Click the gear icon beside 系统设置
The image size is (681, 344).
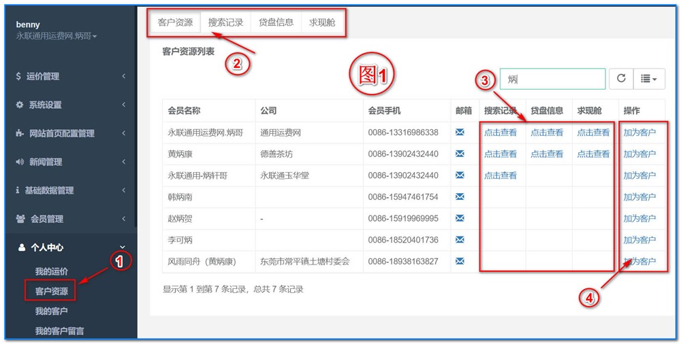tap(20, 105)
